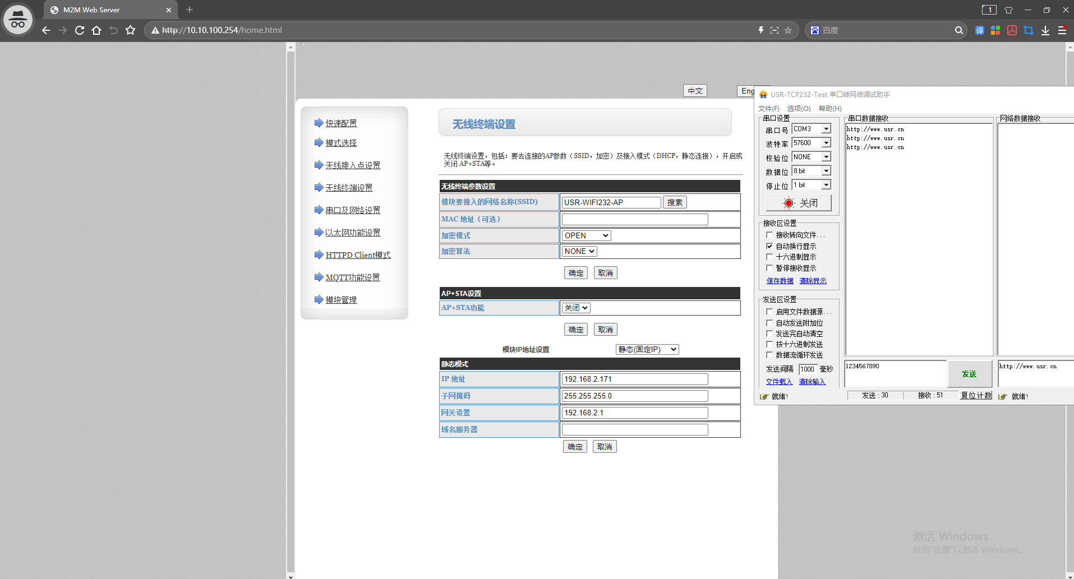Open the 静态(固定IP) address mode dropdown

click(647, 349)
